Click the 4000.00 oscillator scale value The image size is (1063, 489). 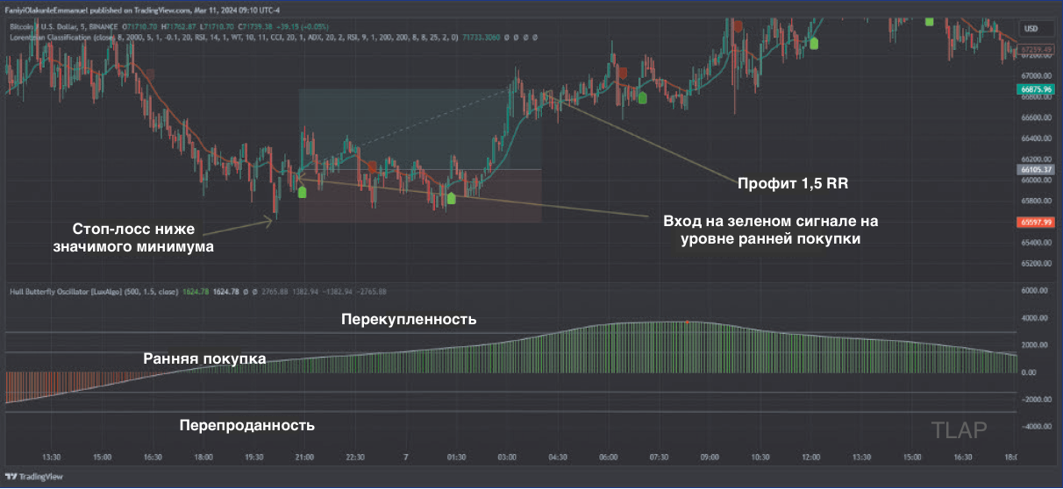1036,318
